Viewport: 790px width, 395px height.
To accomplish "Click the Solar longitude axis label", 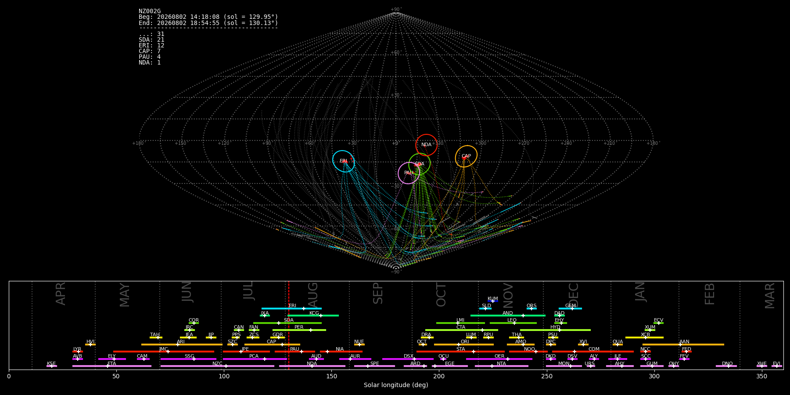I will click(396, 385).
